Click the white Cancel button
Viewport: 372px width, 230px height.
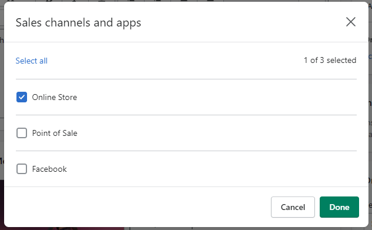[x=293, y=207]
